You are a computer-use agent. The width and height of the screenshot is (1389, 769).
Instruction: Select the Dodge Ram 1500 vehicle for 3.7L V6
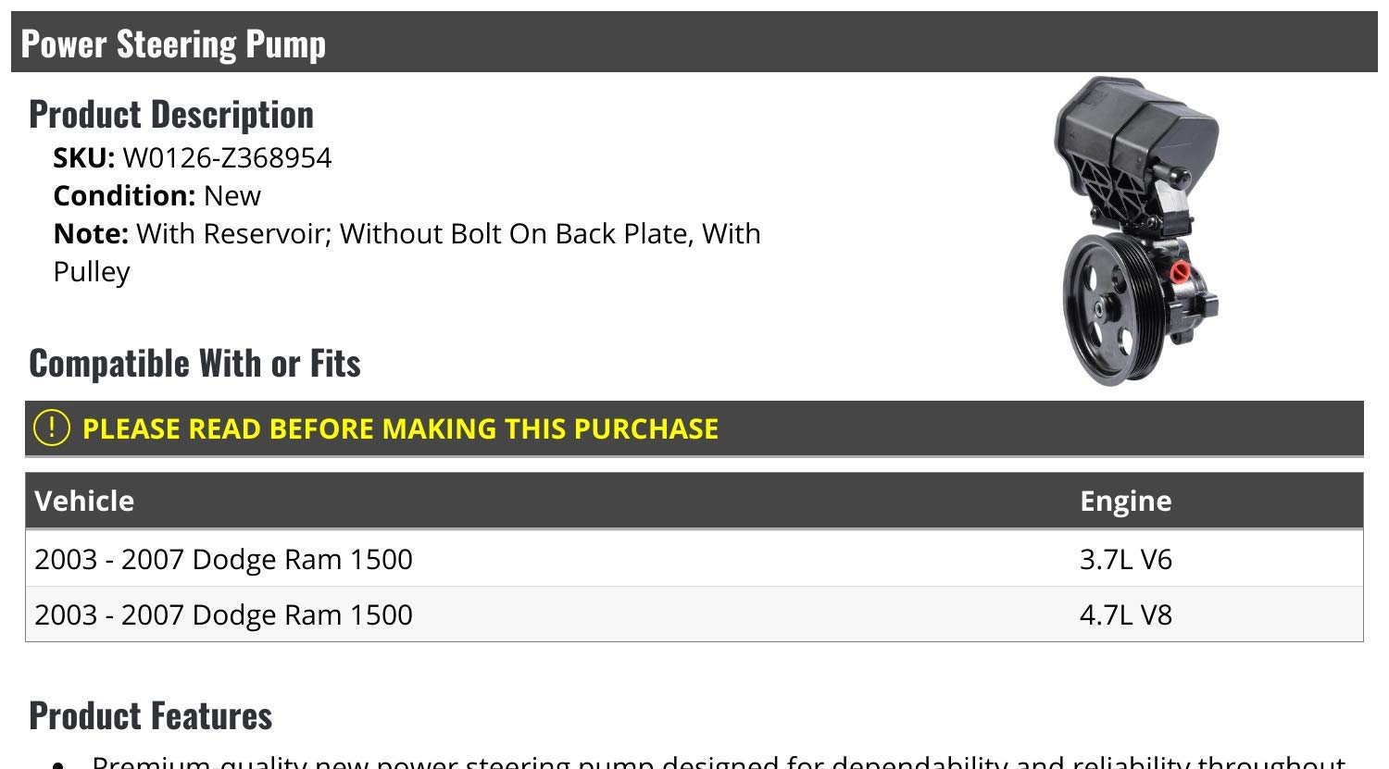[223, 559]
